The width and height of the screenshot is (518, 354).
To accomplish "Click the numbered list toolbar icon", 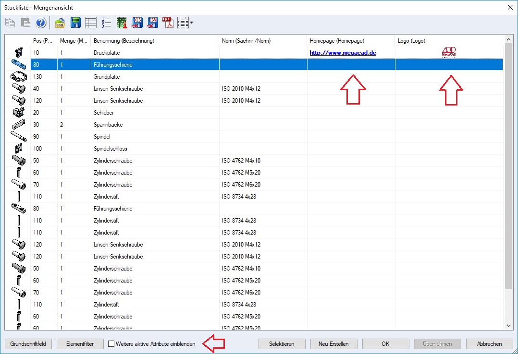I will tap(106, 23).
